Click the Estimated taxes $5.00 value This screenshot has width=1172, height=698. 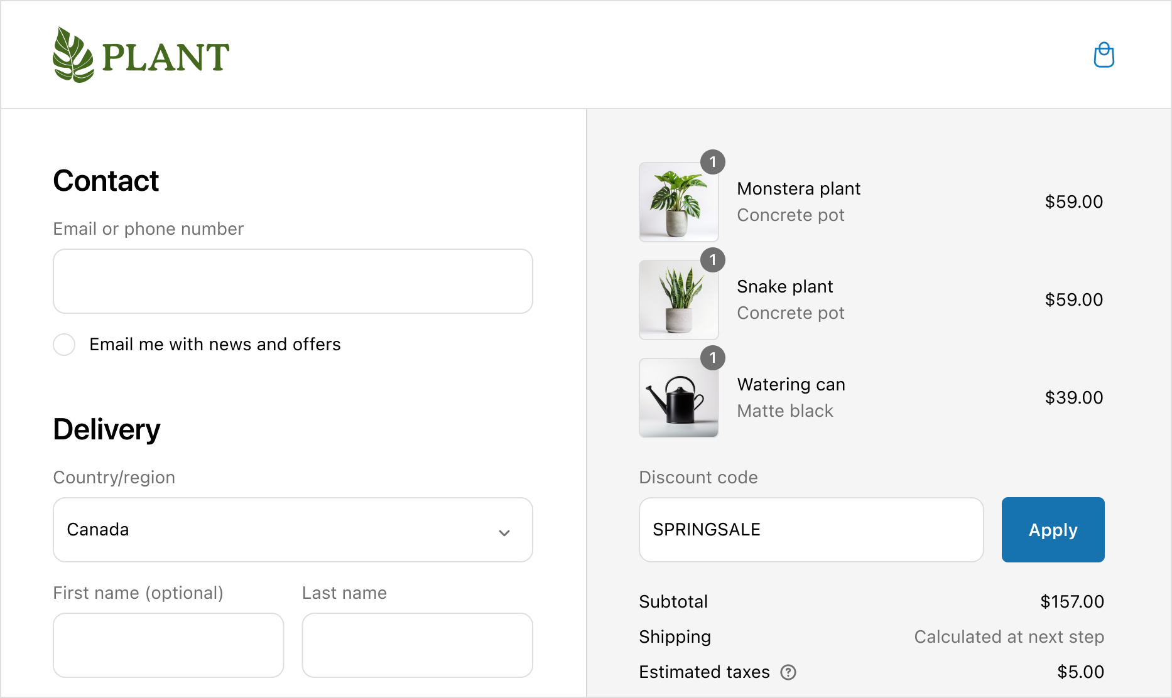tap(1080, 672)
